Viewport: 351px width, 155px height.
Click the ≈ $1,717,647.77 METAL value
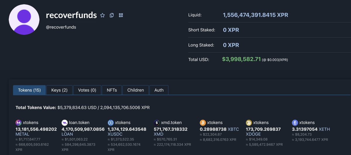click(x=28, y=139)
